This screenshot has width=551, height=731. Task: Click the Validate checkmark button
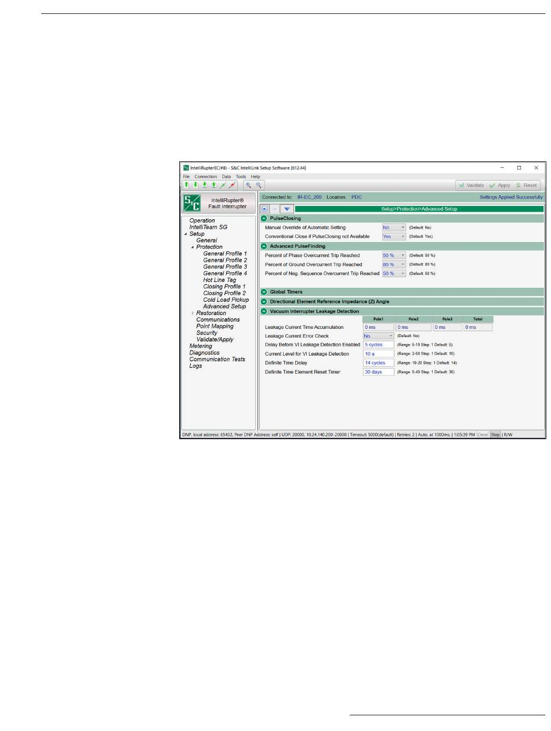(471, 185)
